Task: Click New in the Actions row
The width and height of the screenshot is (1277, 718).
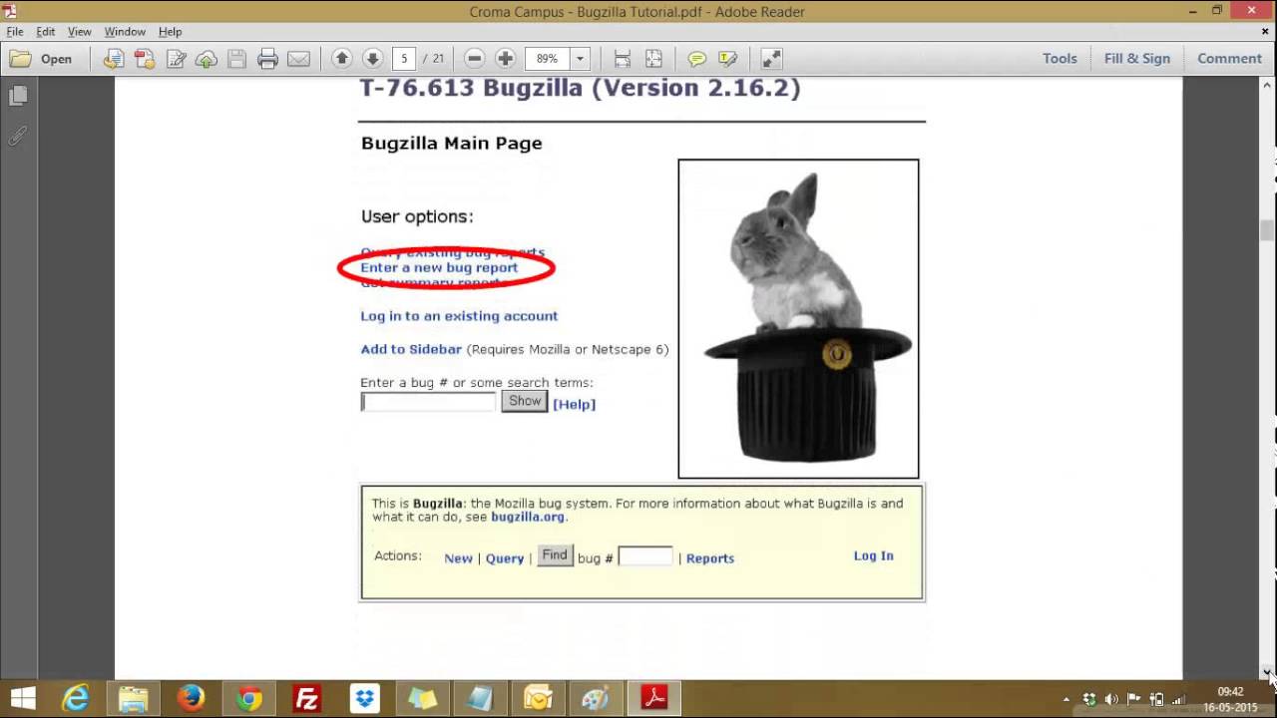Action: pos(458,558)
